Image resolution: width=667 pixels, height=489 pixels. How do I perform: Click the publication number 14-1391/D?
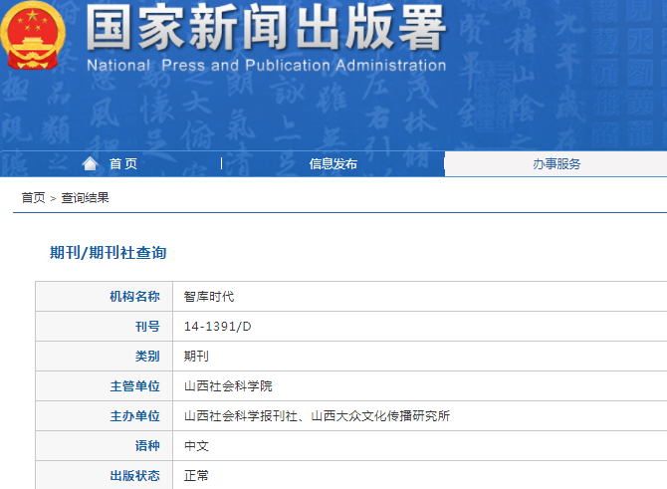pyautogui.click(x=218, y=327)
